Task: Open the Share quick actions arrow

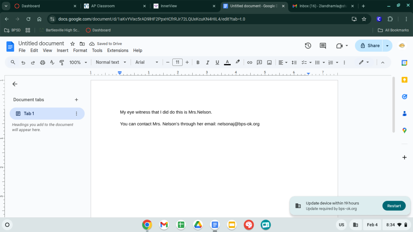Action: 387,46
